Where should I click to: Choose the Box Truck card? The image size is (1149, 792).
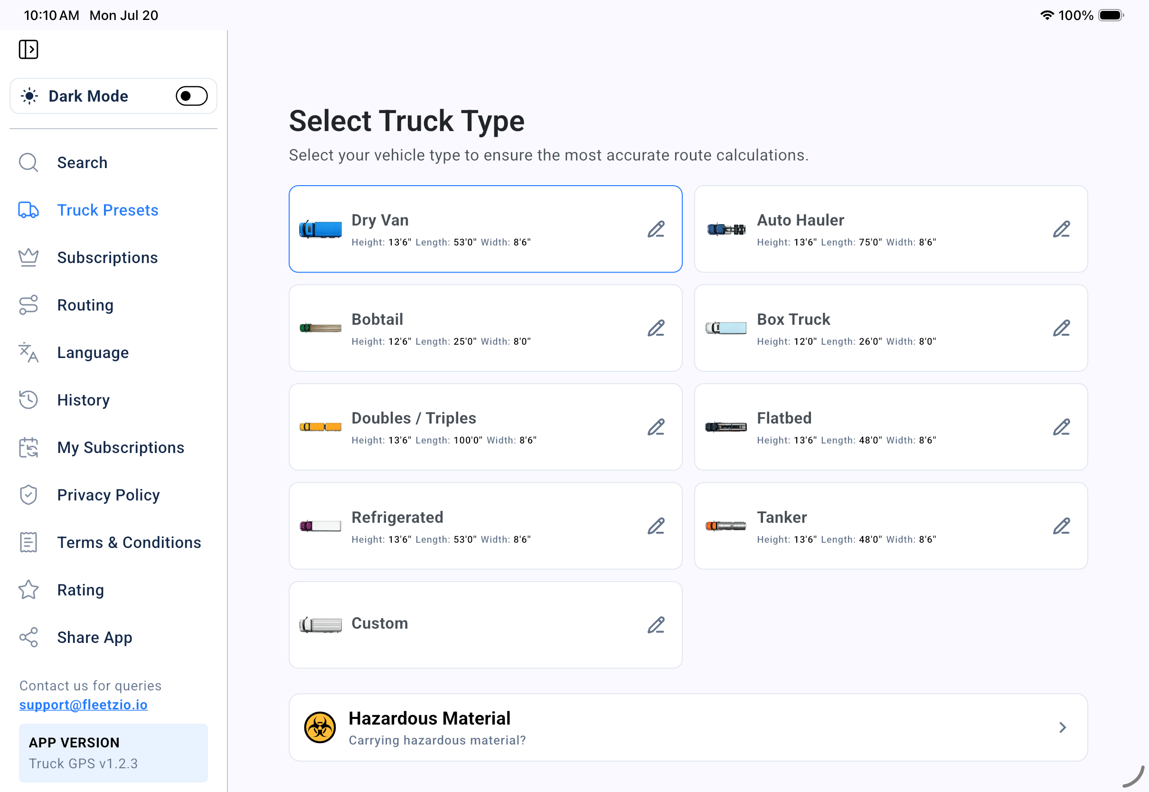pyautogui.click(x=891, y=328)
